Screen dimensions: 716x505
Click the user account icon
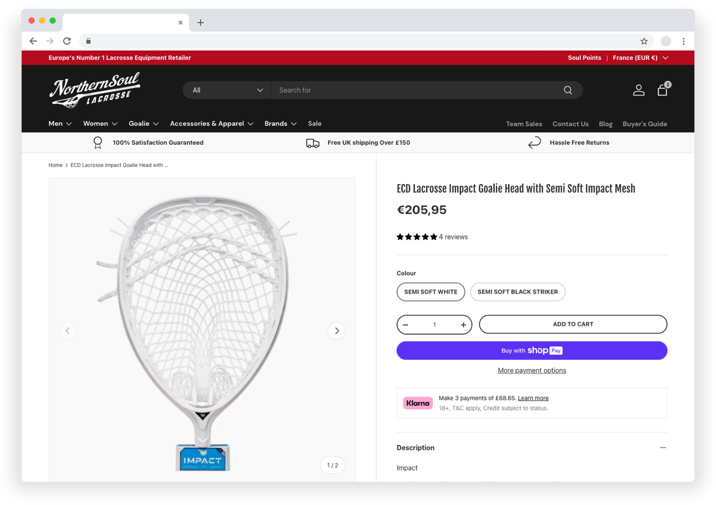tap(639, 90)
